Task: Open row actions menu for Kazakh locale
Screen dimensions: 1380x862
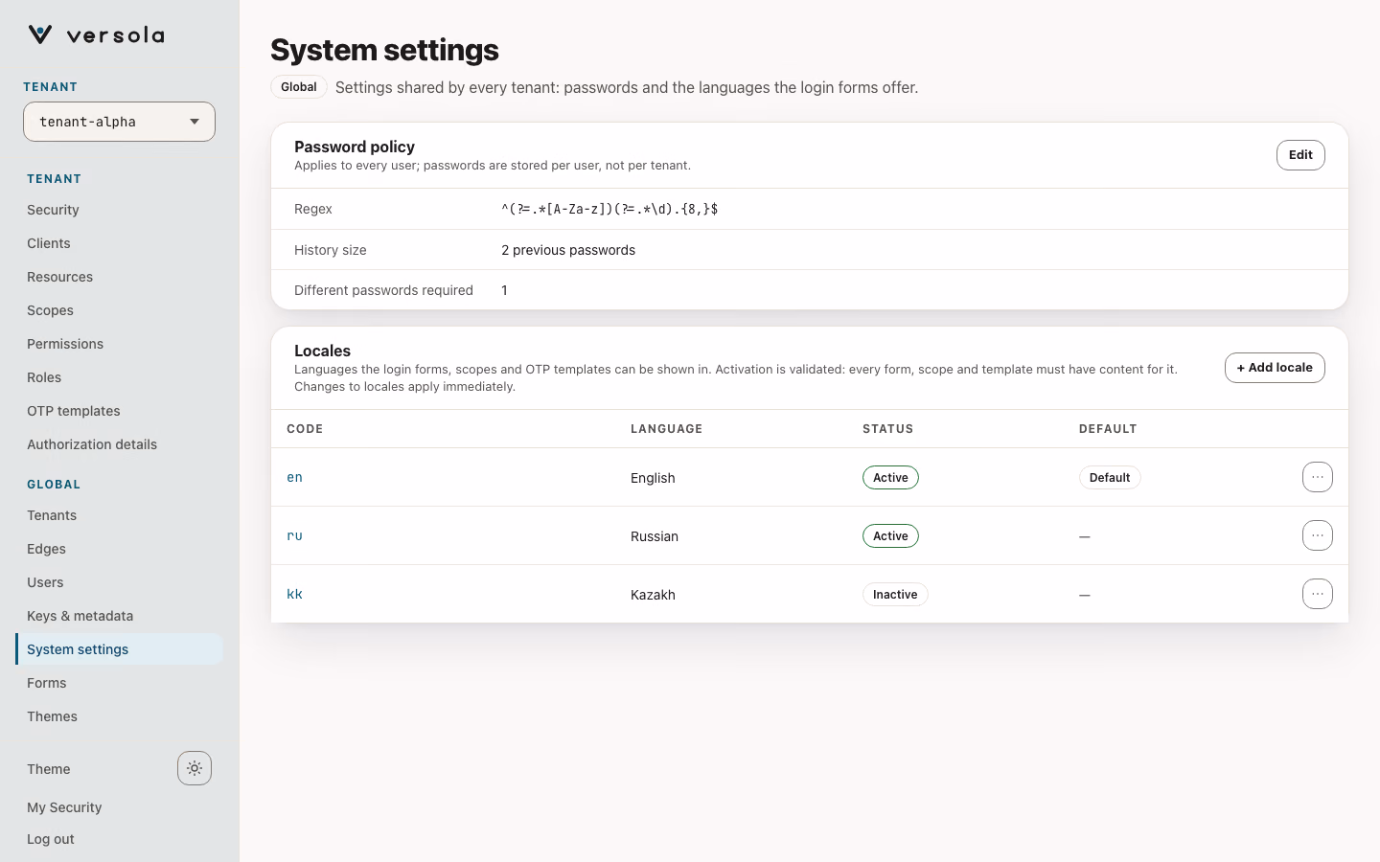Action: tap(1318, 594)
